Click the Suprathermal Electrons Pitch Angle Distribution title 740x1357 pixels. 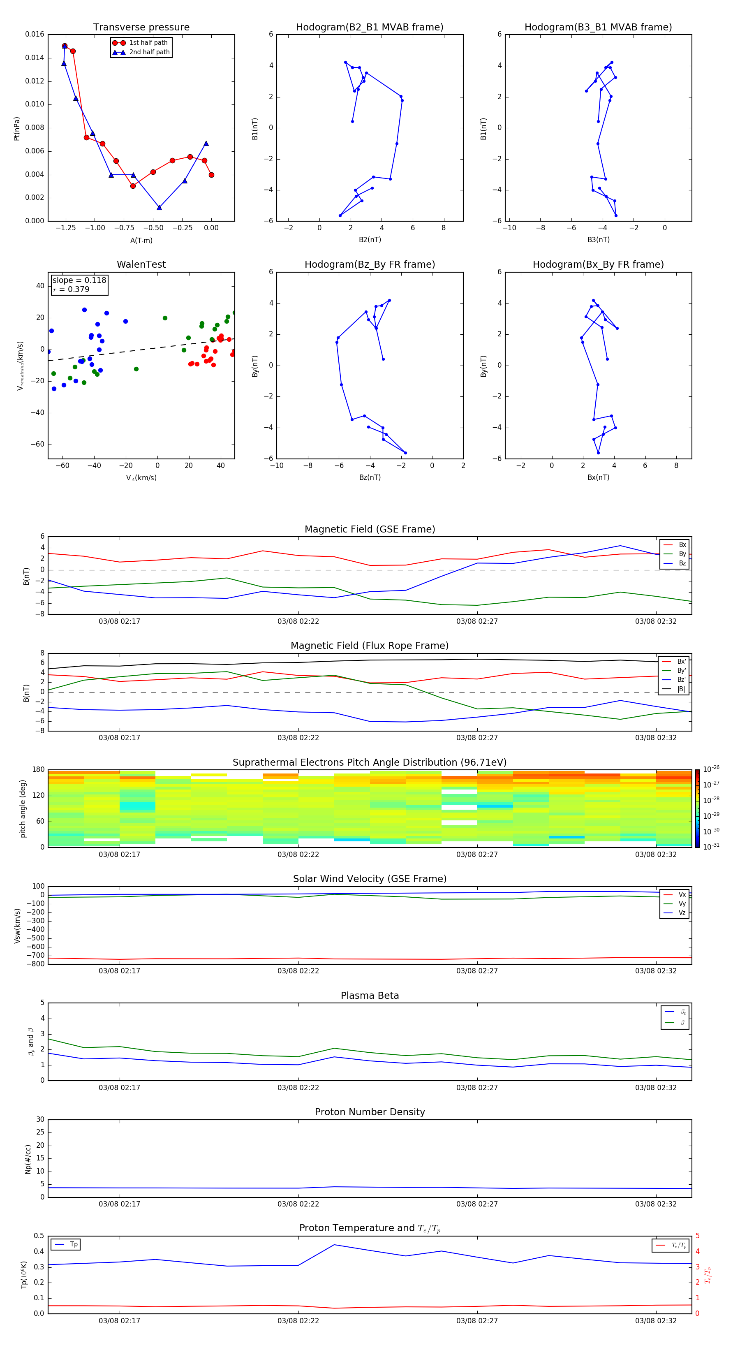[370, 763]
